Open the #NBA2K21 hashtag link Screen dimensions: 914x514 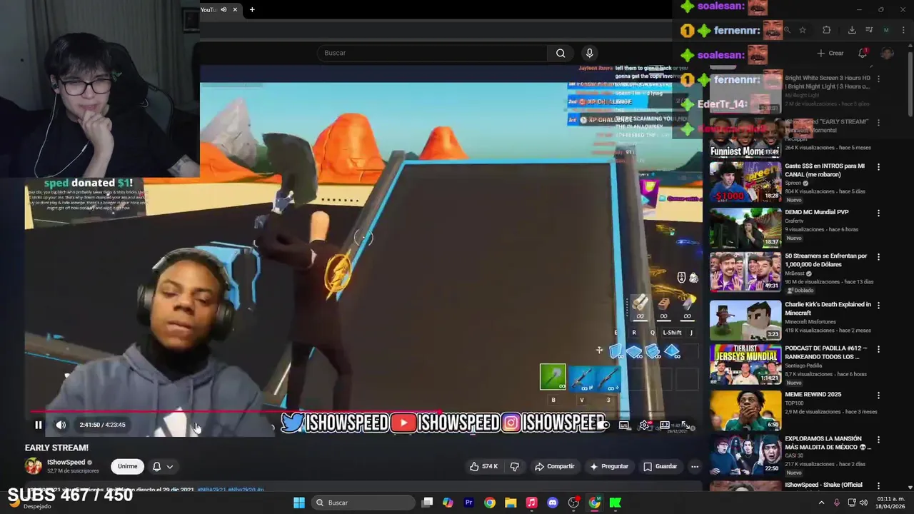tap(211, 490)
